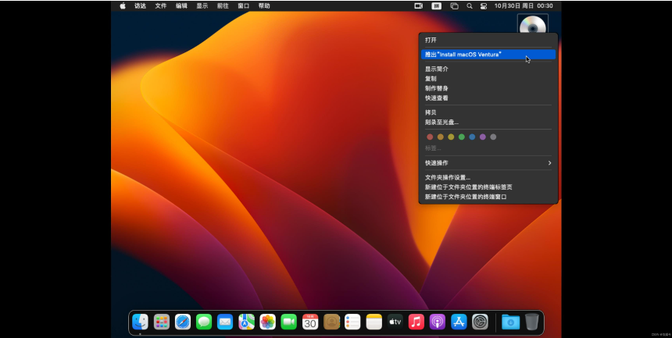The width and height of the screenshot is (672, 338).
Task: Click the Spotlight search icon
Action: (470, 5)
